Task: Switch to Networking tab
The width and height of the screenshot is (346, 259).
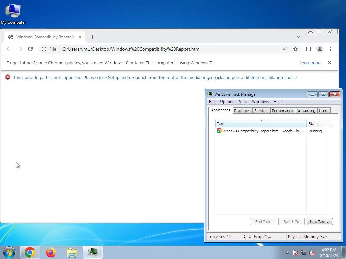Action: tap(305, 111)
